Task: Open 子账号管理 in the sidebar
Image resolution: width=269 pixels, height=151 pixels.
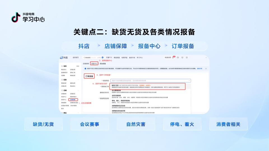Action: click(73, 106)
